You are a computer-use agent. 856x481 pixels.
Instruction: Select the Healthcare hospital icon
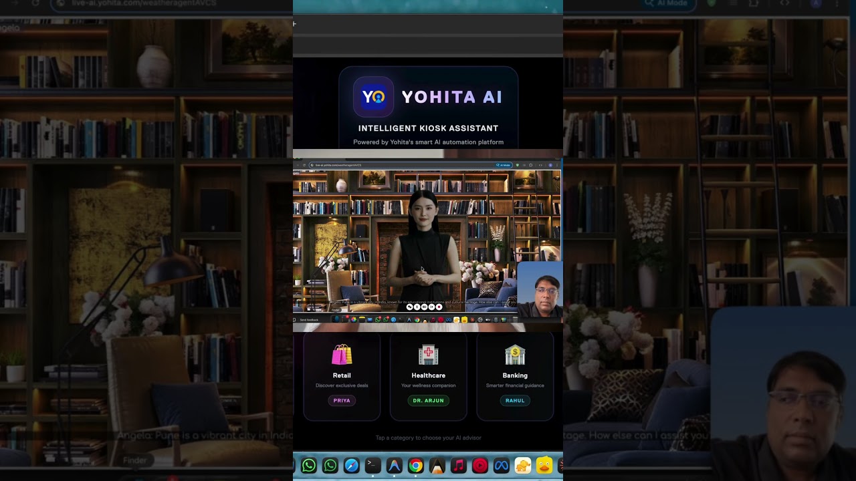click(x=428, y=355)
